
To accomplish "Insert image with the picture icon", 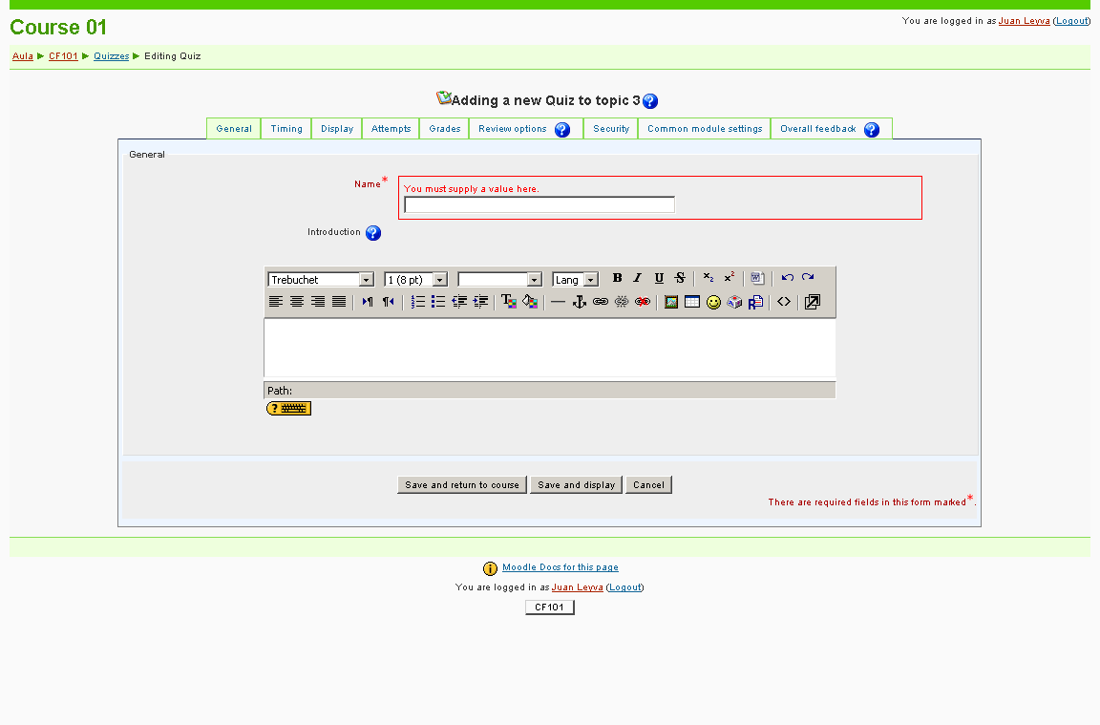I will coord(671,302).
